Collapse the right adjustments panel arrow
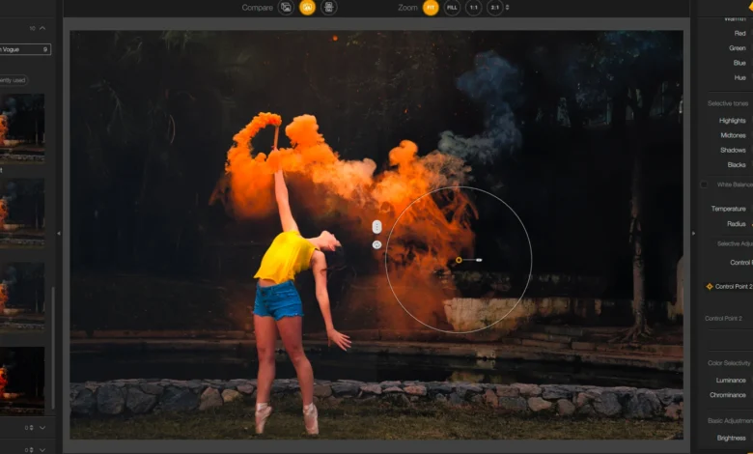Viewport: 753px width, 454px height. pyautogui.click(x=693, y=234)
